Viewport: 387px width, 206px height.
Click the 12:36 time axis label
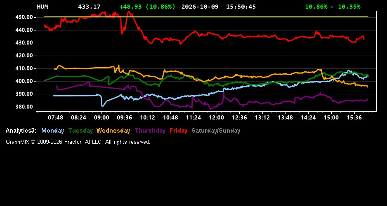[239, 117]
